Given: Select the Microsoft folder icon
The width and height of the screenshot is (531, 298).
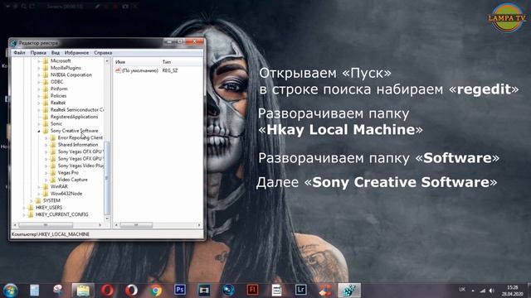Looking at the screenshot, I should pos(46,60).
